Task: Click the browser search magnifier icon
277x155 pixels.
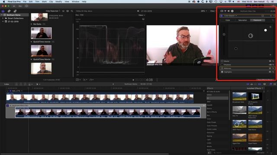Action: point(72,11)
